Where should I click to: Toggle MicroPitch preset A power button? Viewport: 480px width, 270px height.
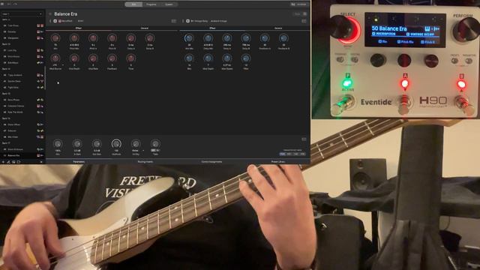tap(55, 21)
